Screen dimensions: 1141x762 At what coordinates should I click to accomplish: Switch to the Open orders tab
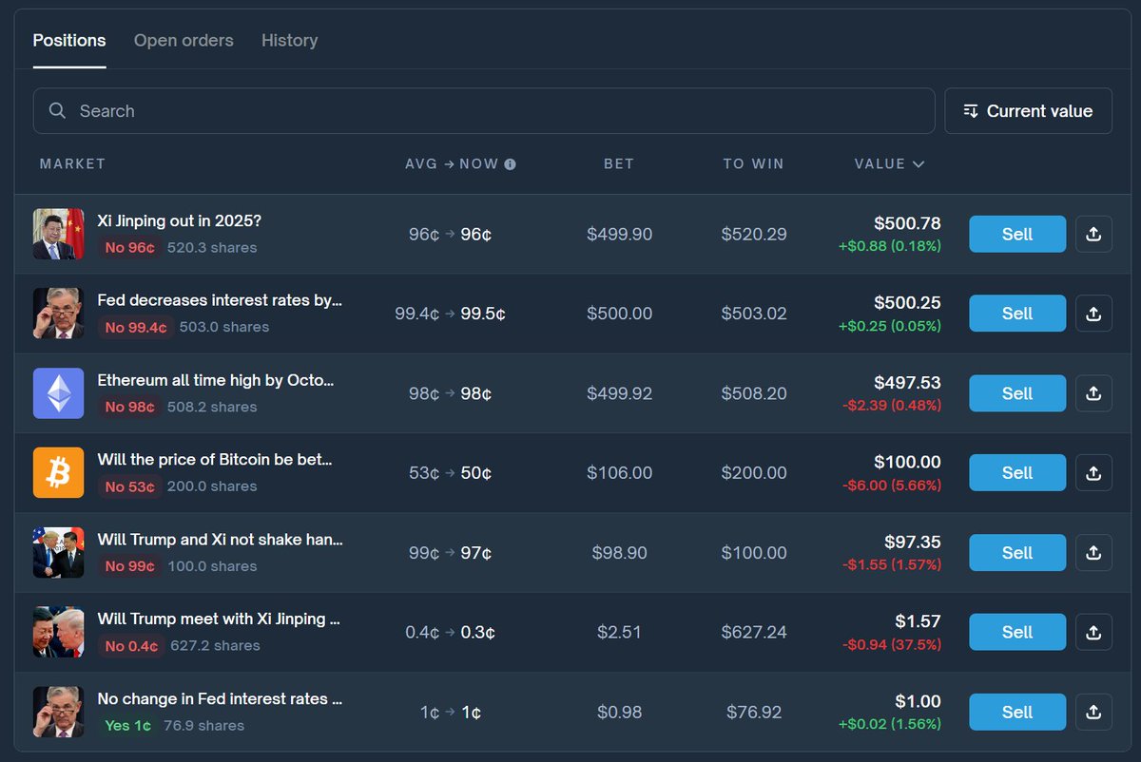[184, 41]
